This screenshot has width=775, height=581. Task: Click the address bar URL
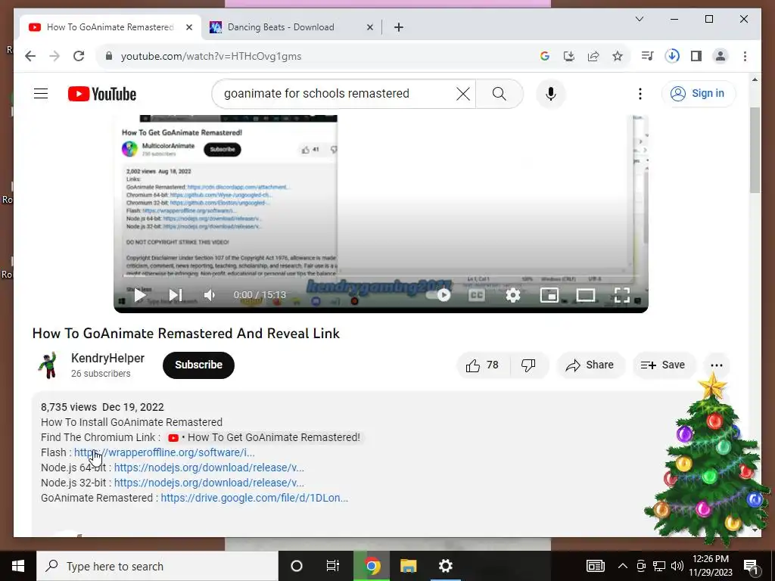tap(211, 56)
